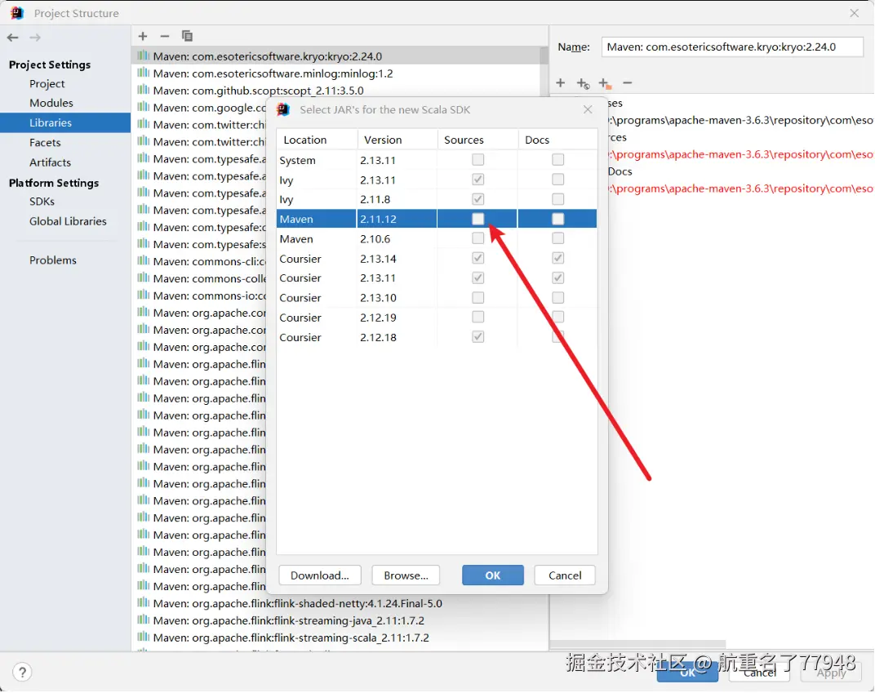Open Problems section

[53, 260]
